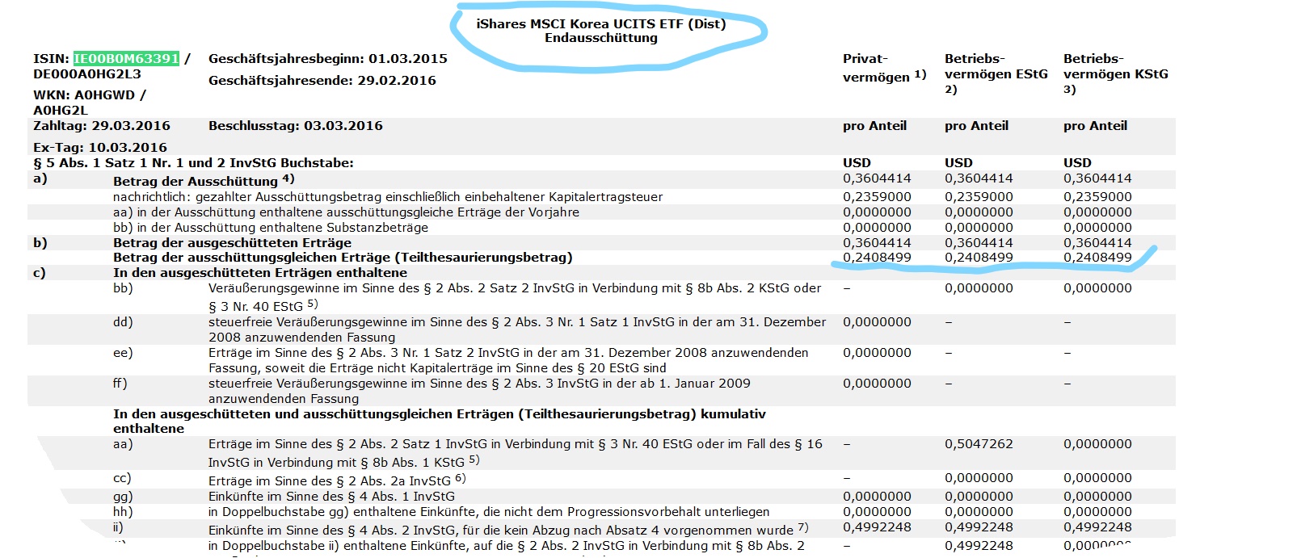Select ff) steuerfreie Veräußerungsgewinne ab 1. Januar 2009 text
Screen dimensions: 1301x558
[479, 391]
